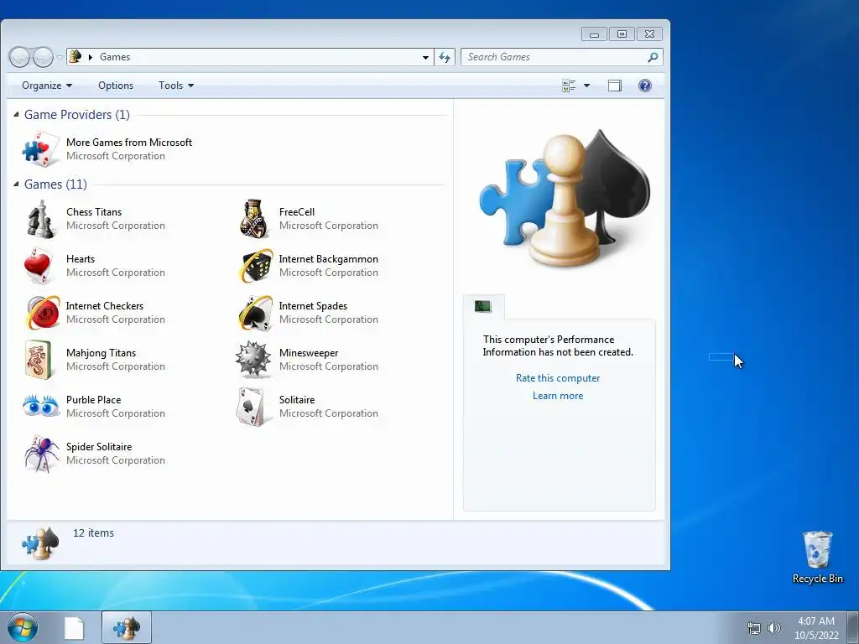Collapse the Games (11) group
Image resolution: width=859 pixels, height=644 pixels.
point(17,184)
